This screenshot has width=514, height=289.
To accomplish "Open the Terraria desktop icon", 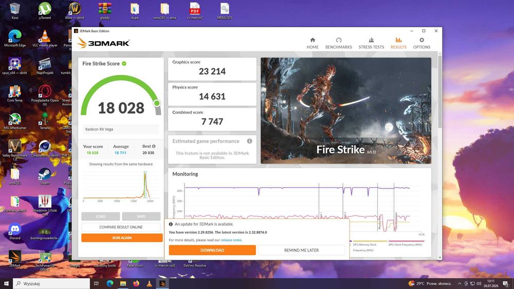I will [x=45, y=121].
